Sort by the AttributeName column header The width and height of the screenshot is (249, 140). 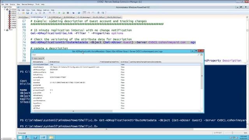coord(40,62)
